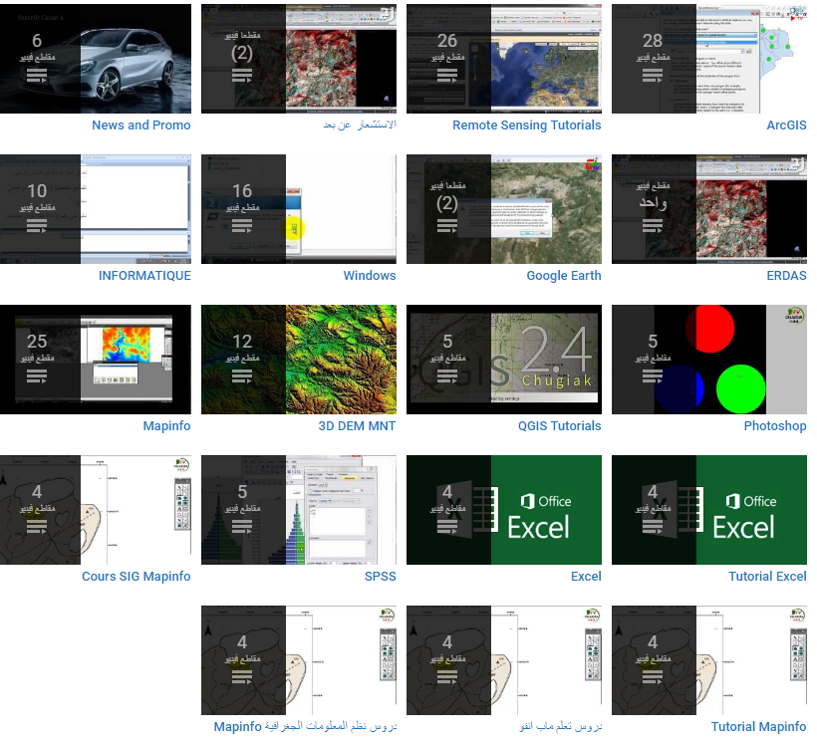Open the 3D DEM MNT link

357,425
